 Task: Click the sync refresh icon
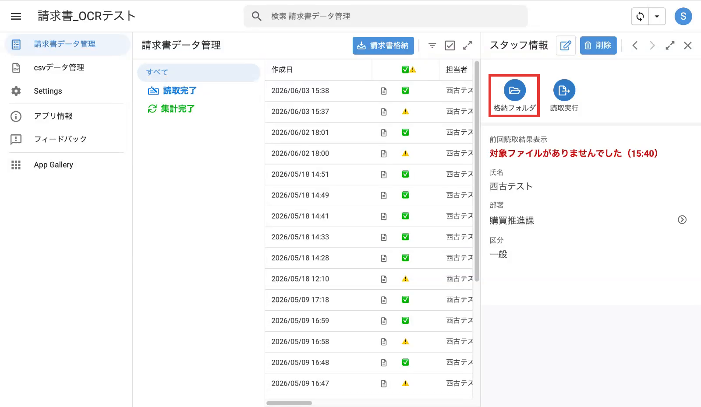[x=640, y=17]
